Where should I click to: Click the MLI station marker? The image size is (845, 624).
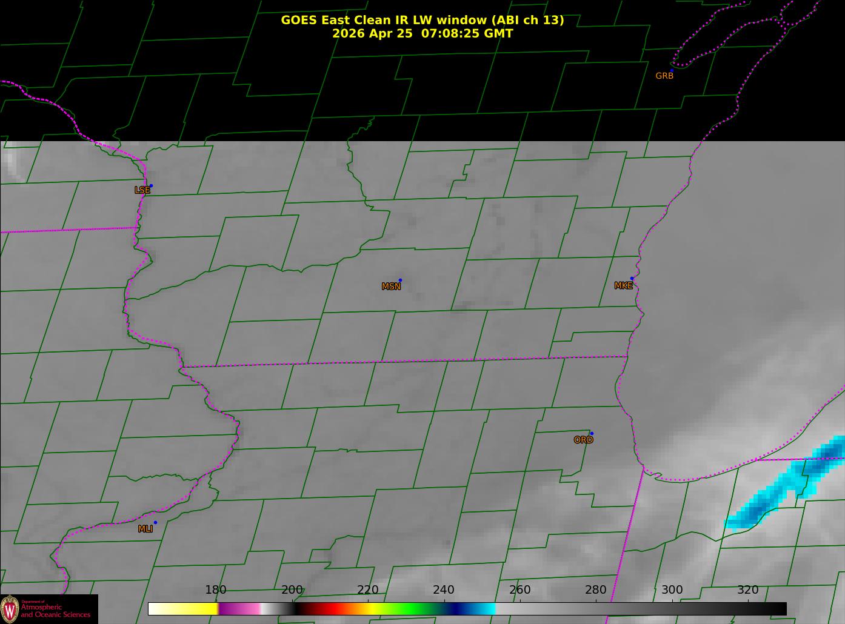155,522
